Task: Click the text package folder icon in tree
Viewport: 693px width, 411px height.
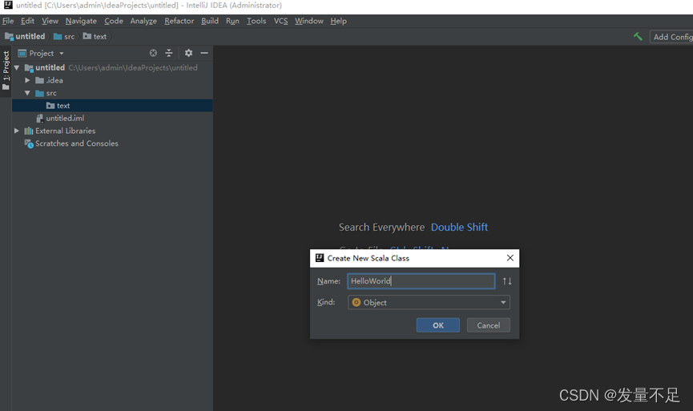Action: [50, 106]
